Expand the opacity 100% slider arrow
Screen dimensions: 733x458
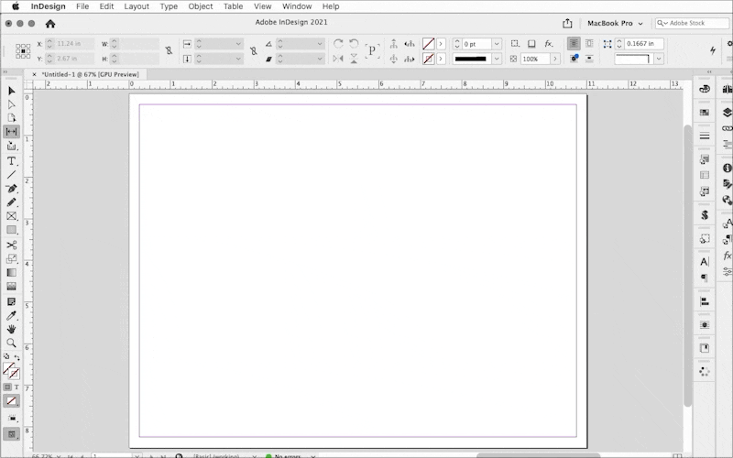pos(555,59)
